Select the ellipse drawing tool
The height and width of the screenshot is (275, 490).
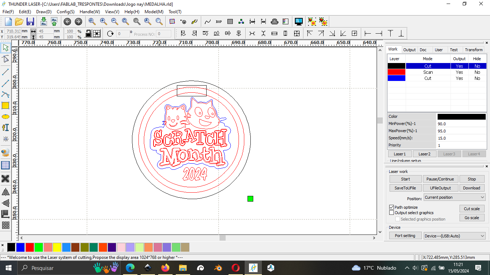pos(5,117)
